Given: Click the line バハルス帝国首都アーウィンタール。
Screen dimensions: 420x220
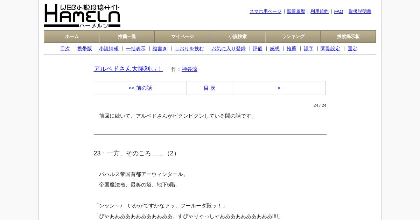Looking at the screenshot, I should [143, 174].
